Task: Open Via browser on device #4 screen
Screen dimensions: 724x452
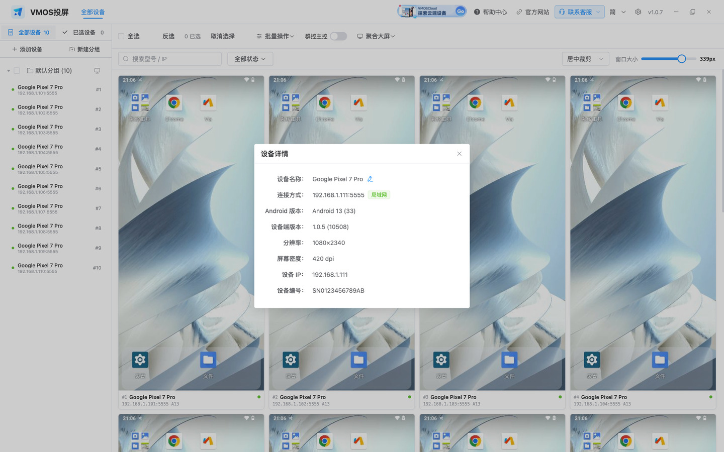Action: 660,103
